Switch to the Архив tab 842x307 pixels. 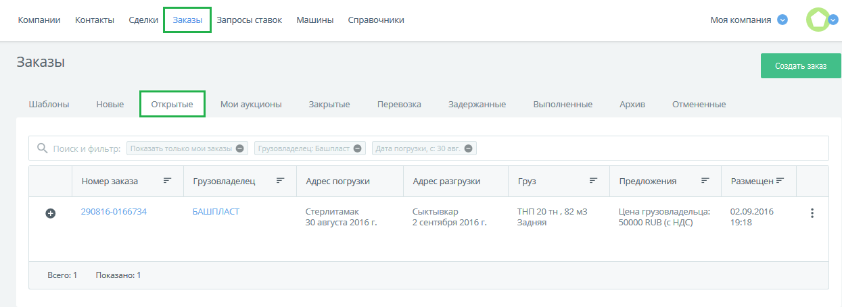[632, 105]
